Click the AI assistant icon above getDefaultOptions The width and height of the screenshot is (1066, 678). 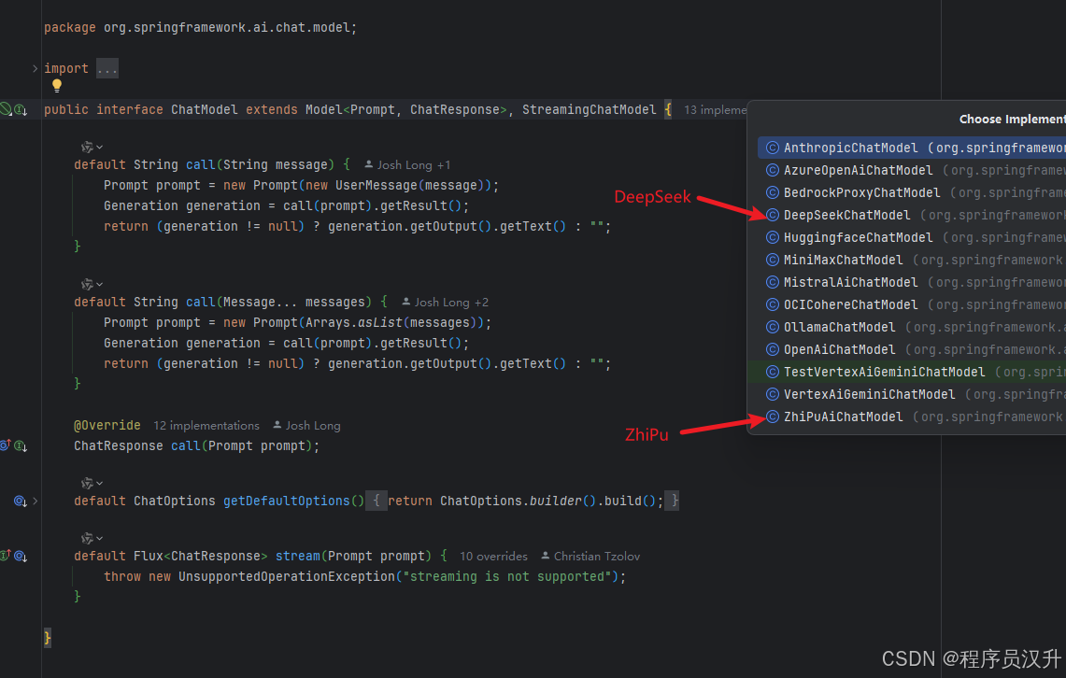[x=87, y=483]
